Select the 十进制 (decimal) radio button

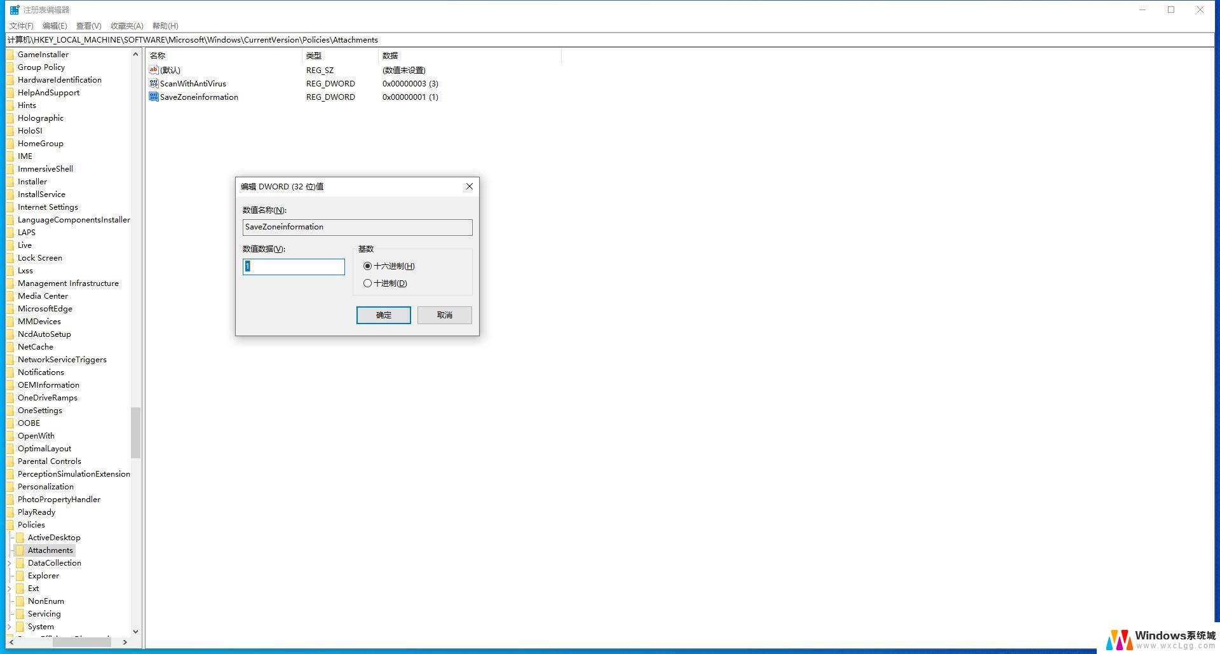(367, 283)
